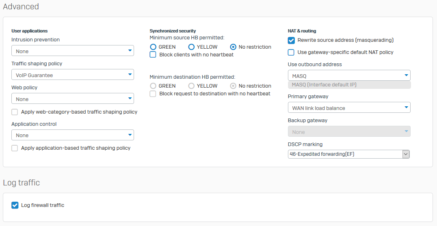Viewport: 437px width, 226px height.
Task: Select GREEN for minimum destination HB
Action: point(153,86)
